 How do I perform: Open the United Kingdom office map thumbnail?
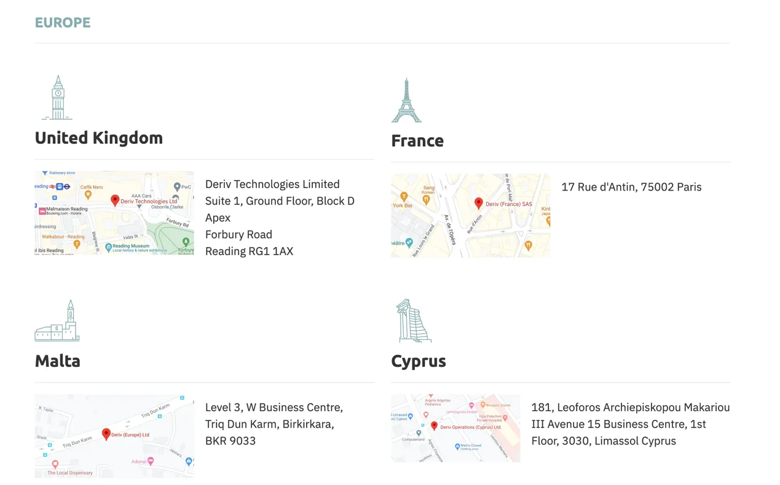point(114,213)
